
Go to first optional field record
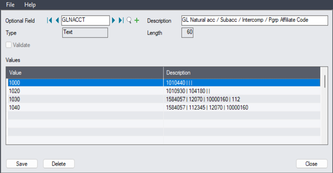pyautogui.click(x=49, y=21)
